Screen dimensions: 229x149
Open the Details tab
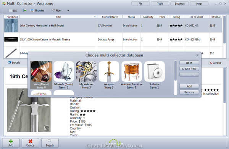coord(14,63)
